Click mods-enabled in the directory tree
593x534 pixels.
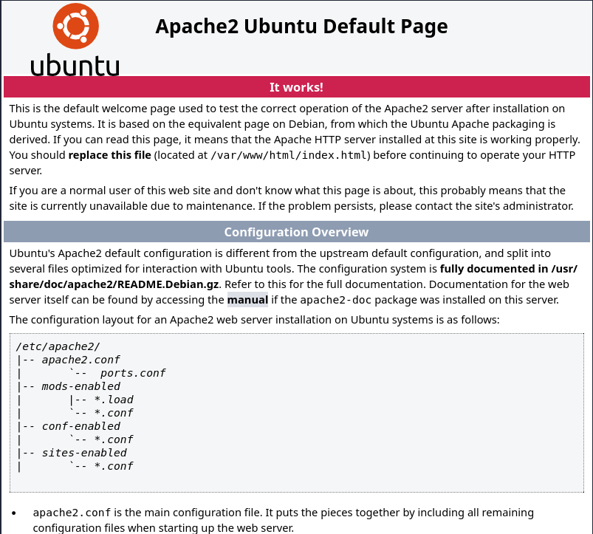click(80, 386)
